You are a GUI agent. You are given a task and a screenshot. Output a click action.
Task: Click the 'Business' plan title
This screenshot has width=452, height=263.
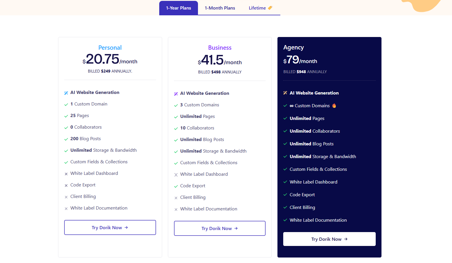pyautogui.click(x=220, y=48)
